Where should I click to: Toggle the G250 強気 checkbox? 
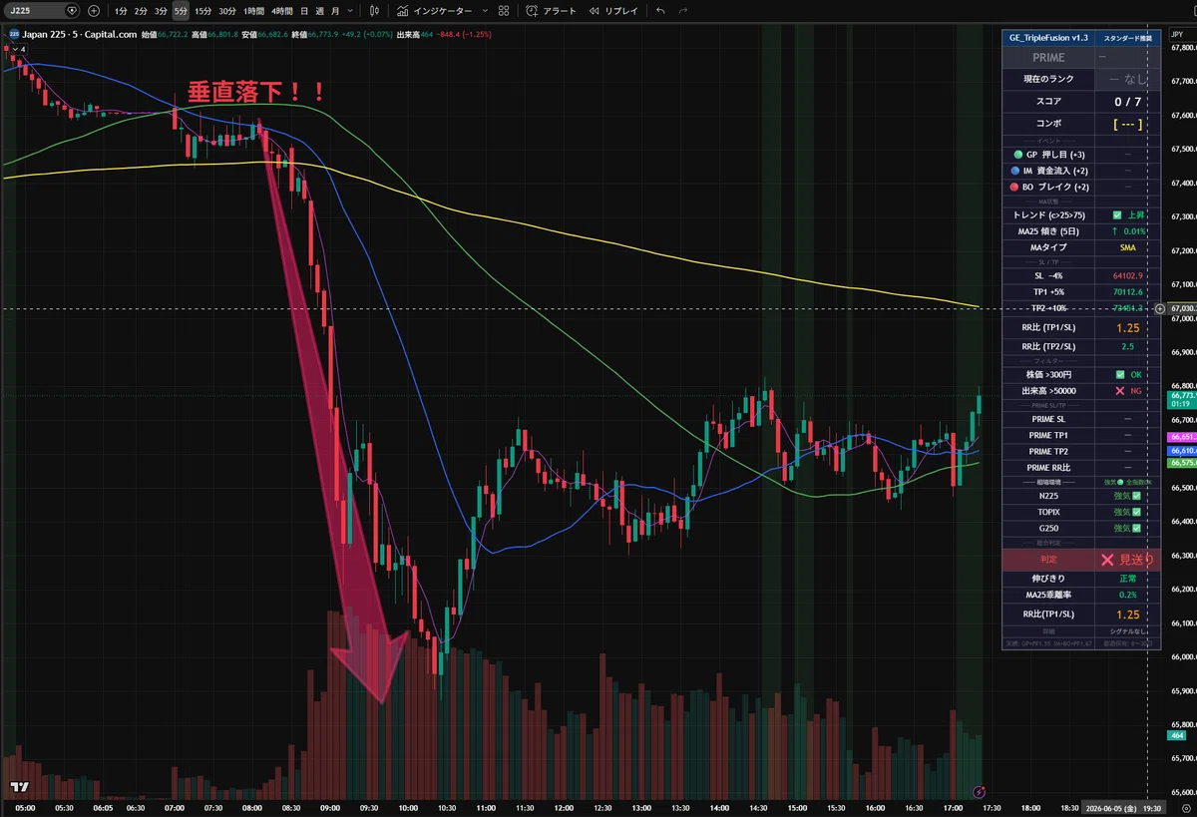pyautogui.click(x=1136, y=528)
